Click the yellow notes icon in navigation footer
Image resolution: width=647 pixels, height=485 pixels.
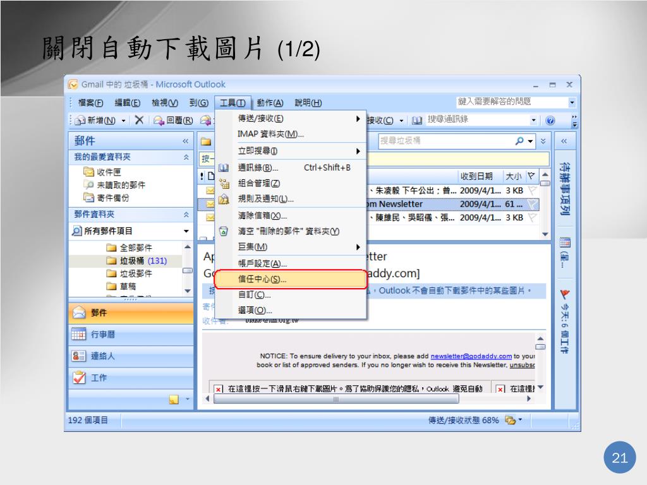pos(174,399)
